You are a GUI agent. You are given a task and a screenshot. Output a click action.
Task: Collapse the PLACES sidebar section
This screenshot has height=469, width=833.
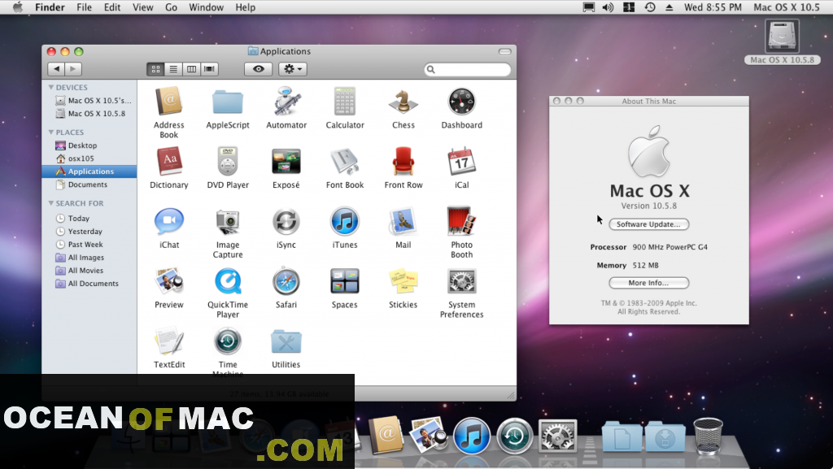pyautogui.click(x=51, y=132)
